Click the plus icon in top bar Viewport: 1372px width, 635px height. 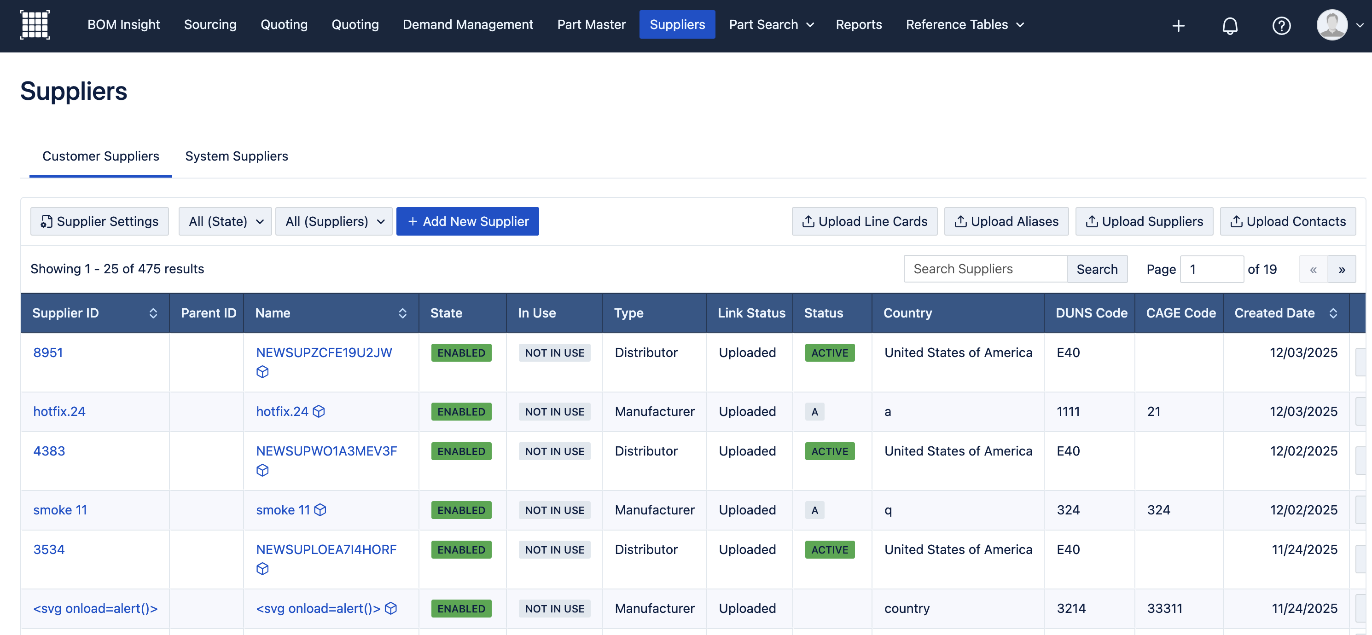point(1178,26)
